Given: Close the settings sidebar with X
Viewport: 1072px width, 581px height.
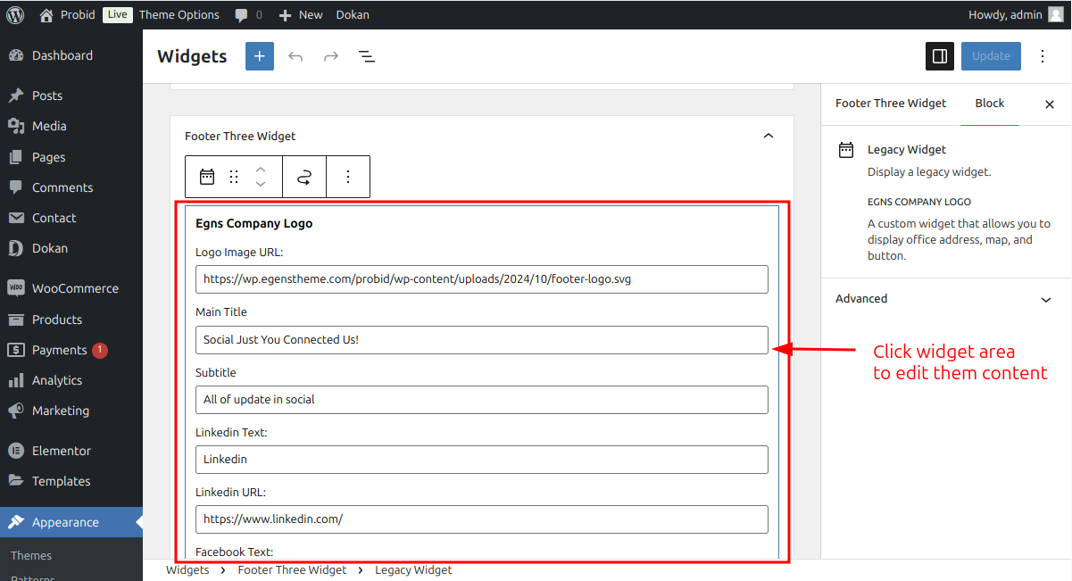Looking at the screenshot, I should click(x=1050, y=104).
